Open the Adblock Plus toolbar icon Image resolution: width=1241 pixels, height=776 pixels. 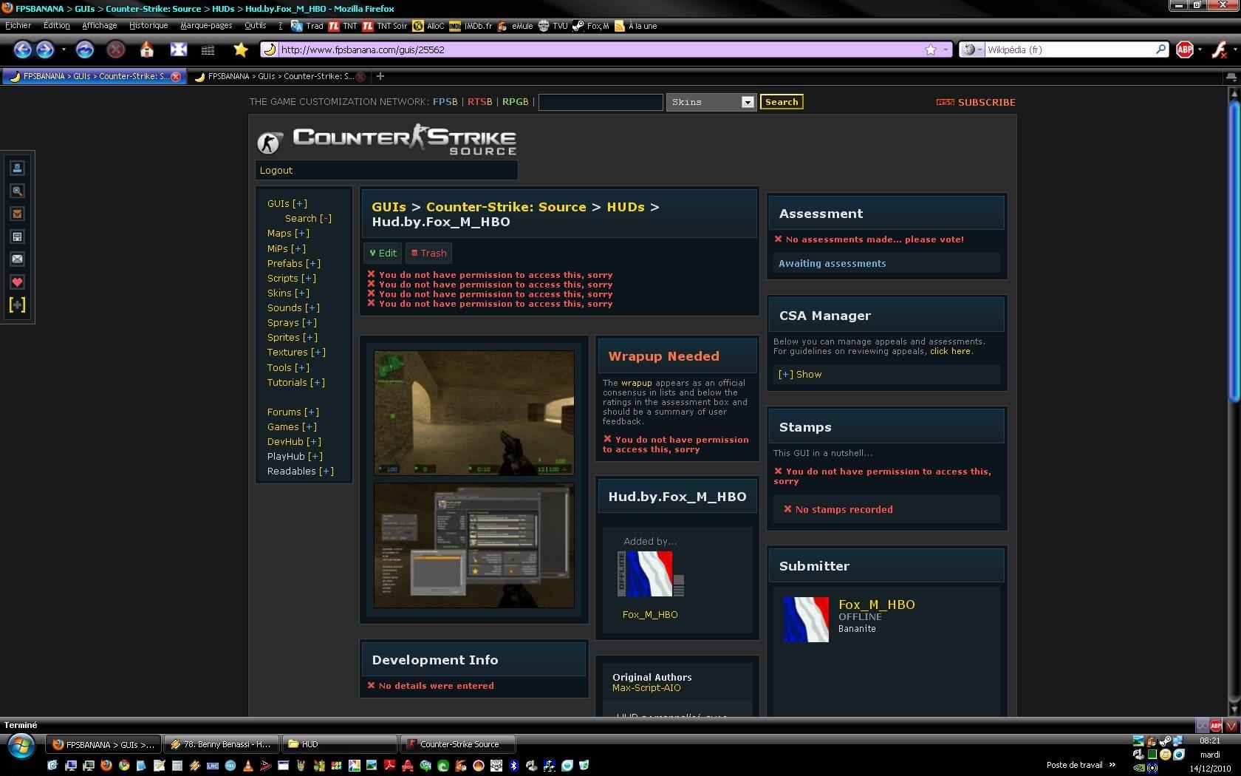pos(1185,50)
